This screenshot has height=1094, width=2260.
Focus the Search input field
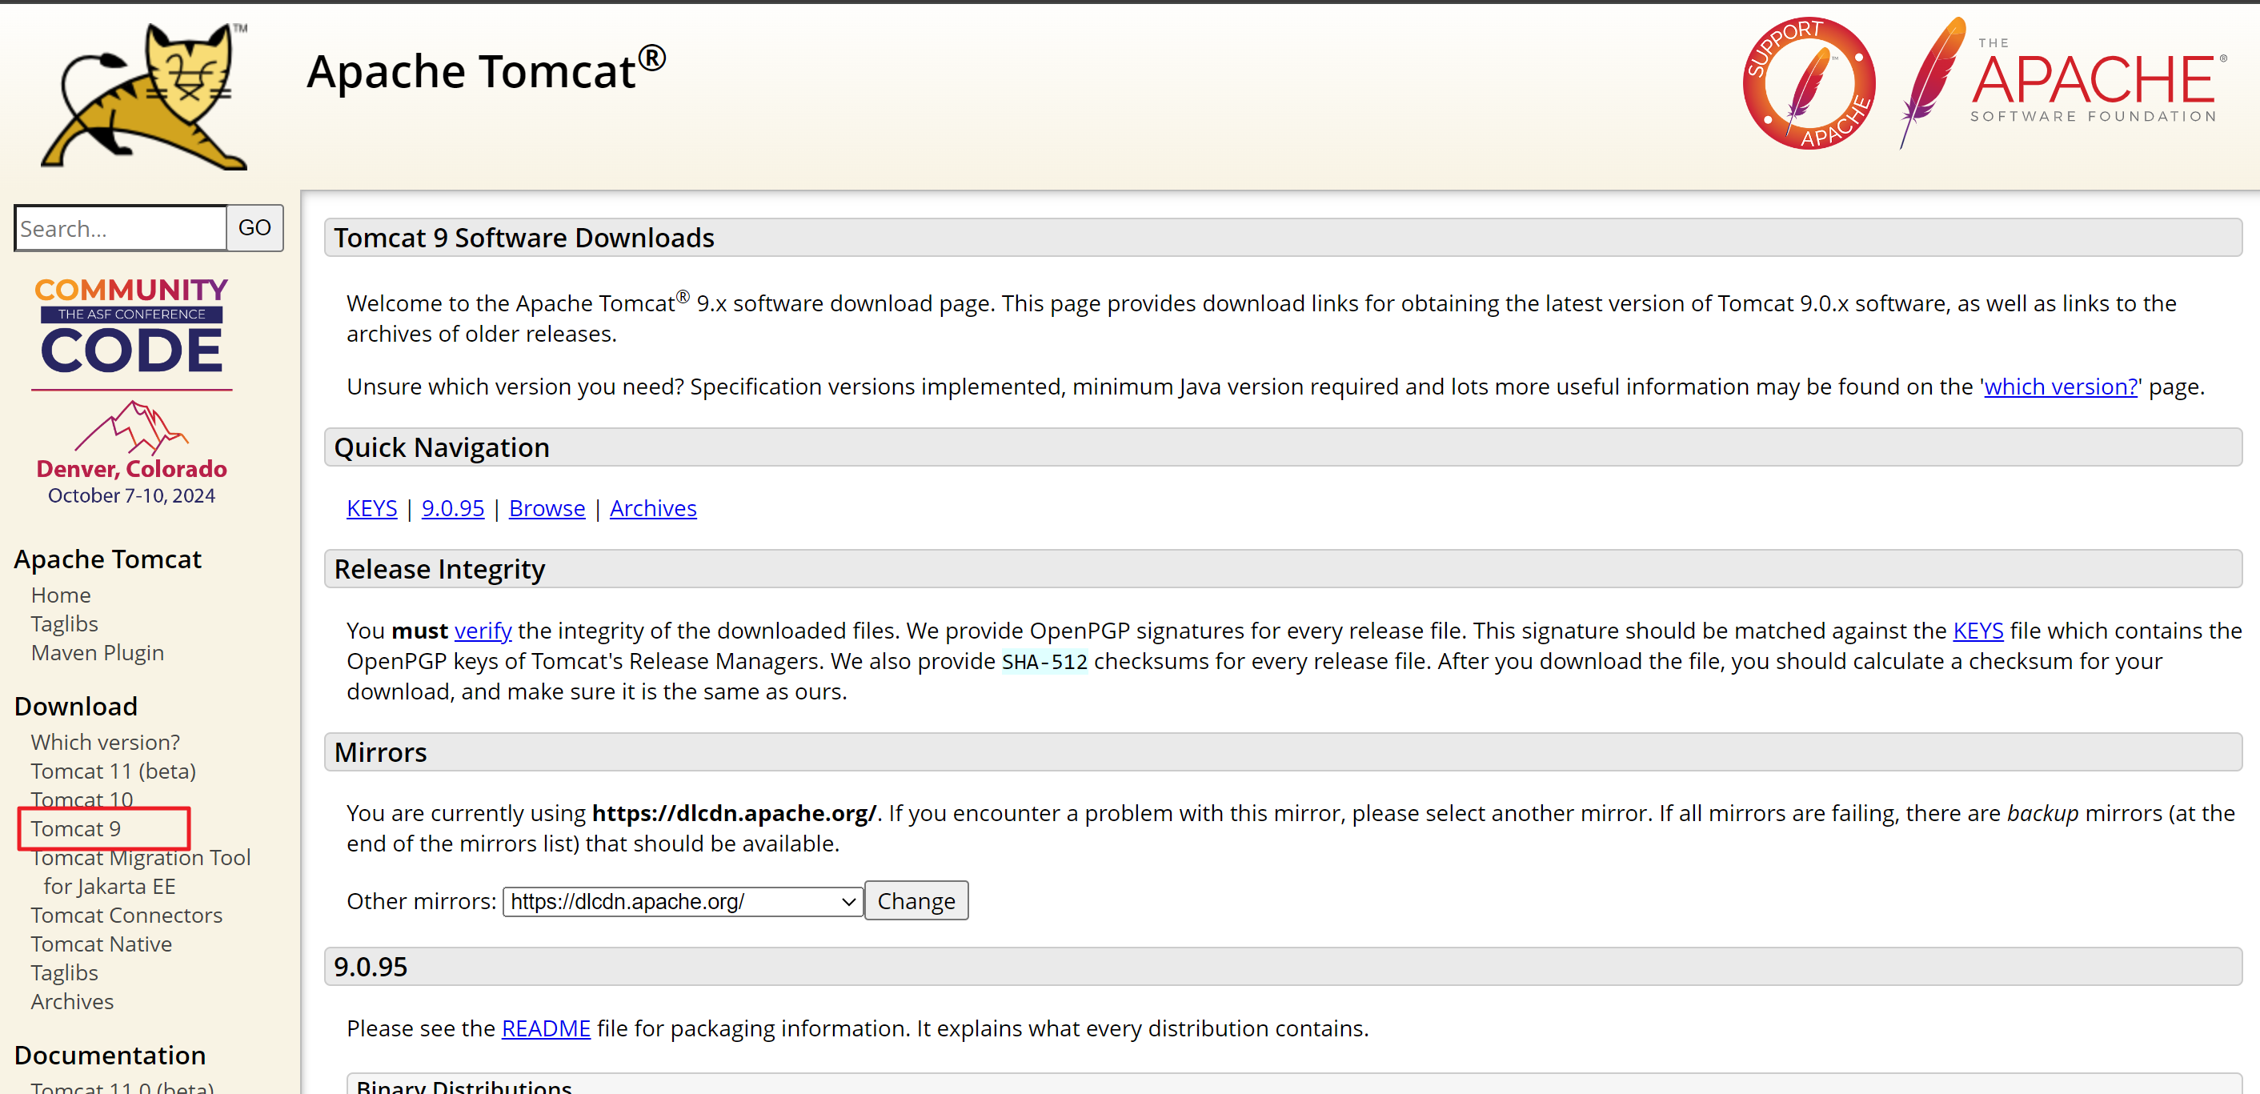tap(121, 228)
